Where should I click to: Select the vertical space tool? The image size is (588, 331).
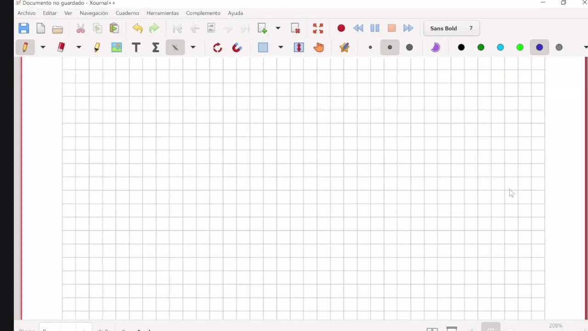click(299, 47)
